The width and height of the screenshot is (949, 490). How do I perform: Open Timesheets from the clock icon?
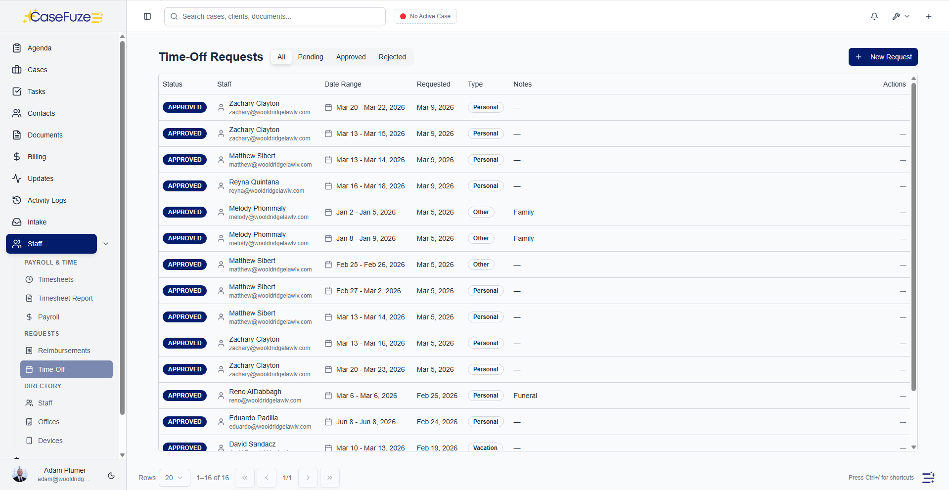tap(55, 279)
